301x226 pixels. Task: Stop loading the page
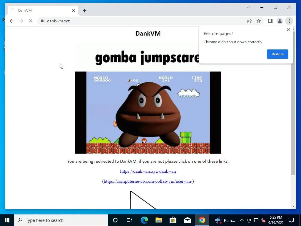pyautogui.click(x=31, y=21)
